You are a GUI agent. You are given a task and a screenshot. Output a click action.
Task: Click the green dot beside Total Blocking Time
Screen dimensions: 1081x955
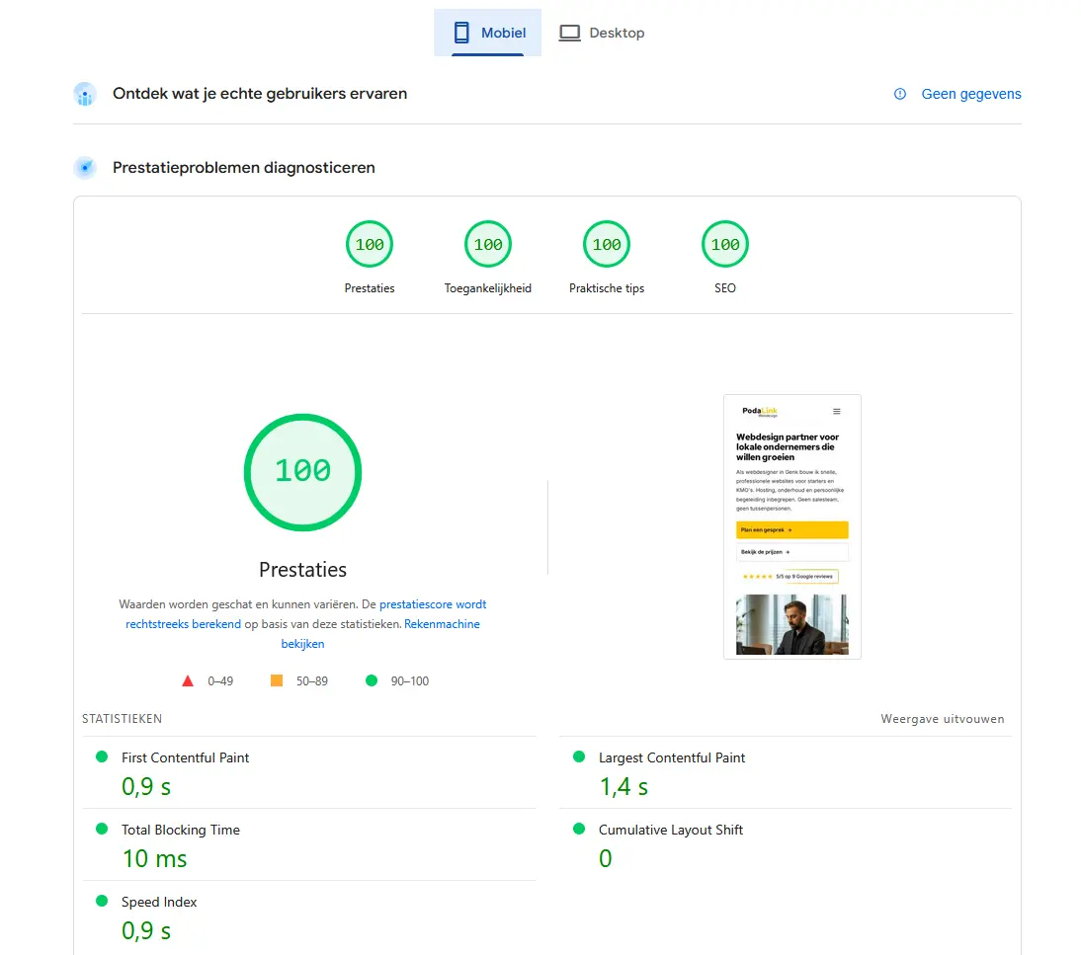click(x=100, y=830)
